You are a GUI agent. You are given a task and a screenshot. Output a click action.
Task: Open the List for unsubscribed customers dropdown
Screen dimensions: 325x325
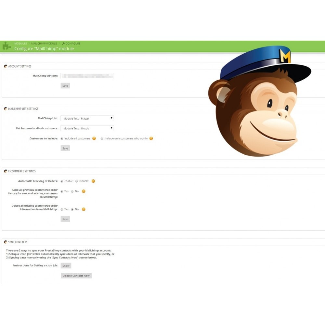point(87,128)
